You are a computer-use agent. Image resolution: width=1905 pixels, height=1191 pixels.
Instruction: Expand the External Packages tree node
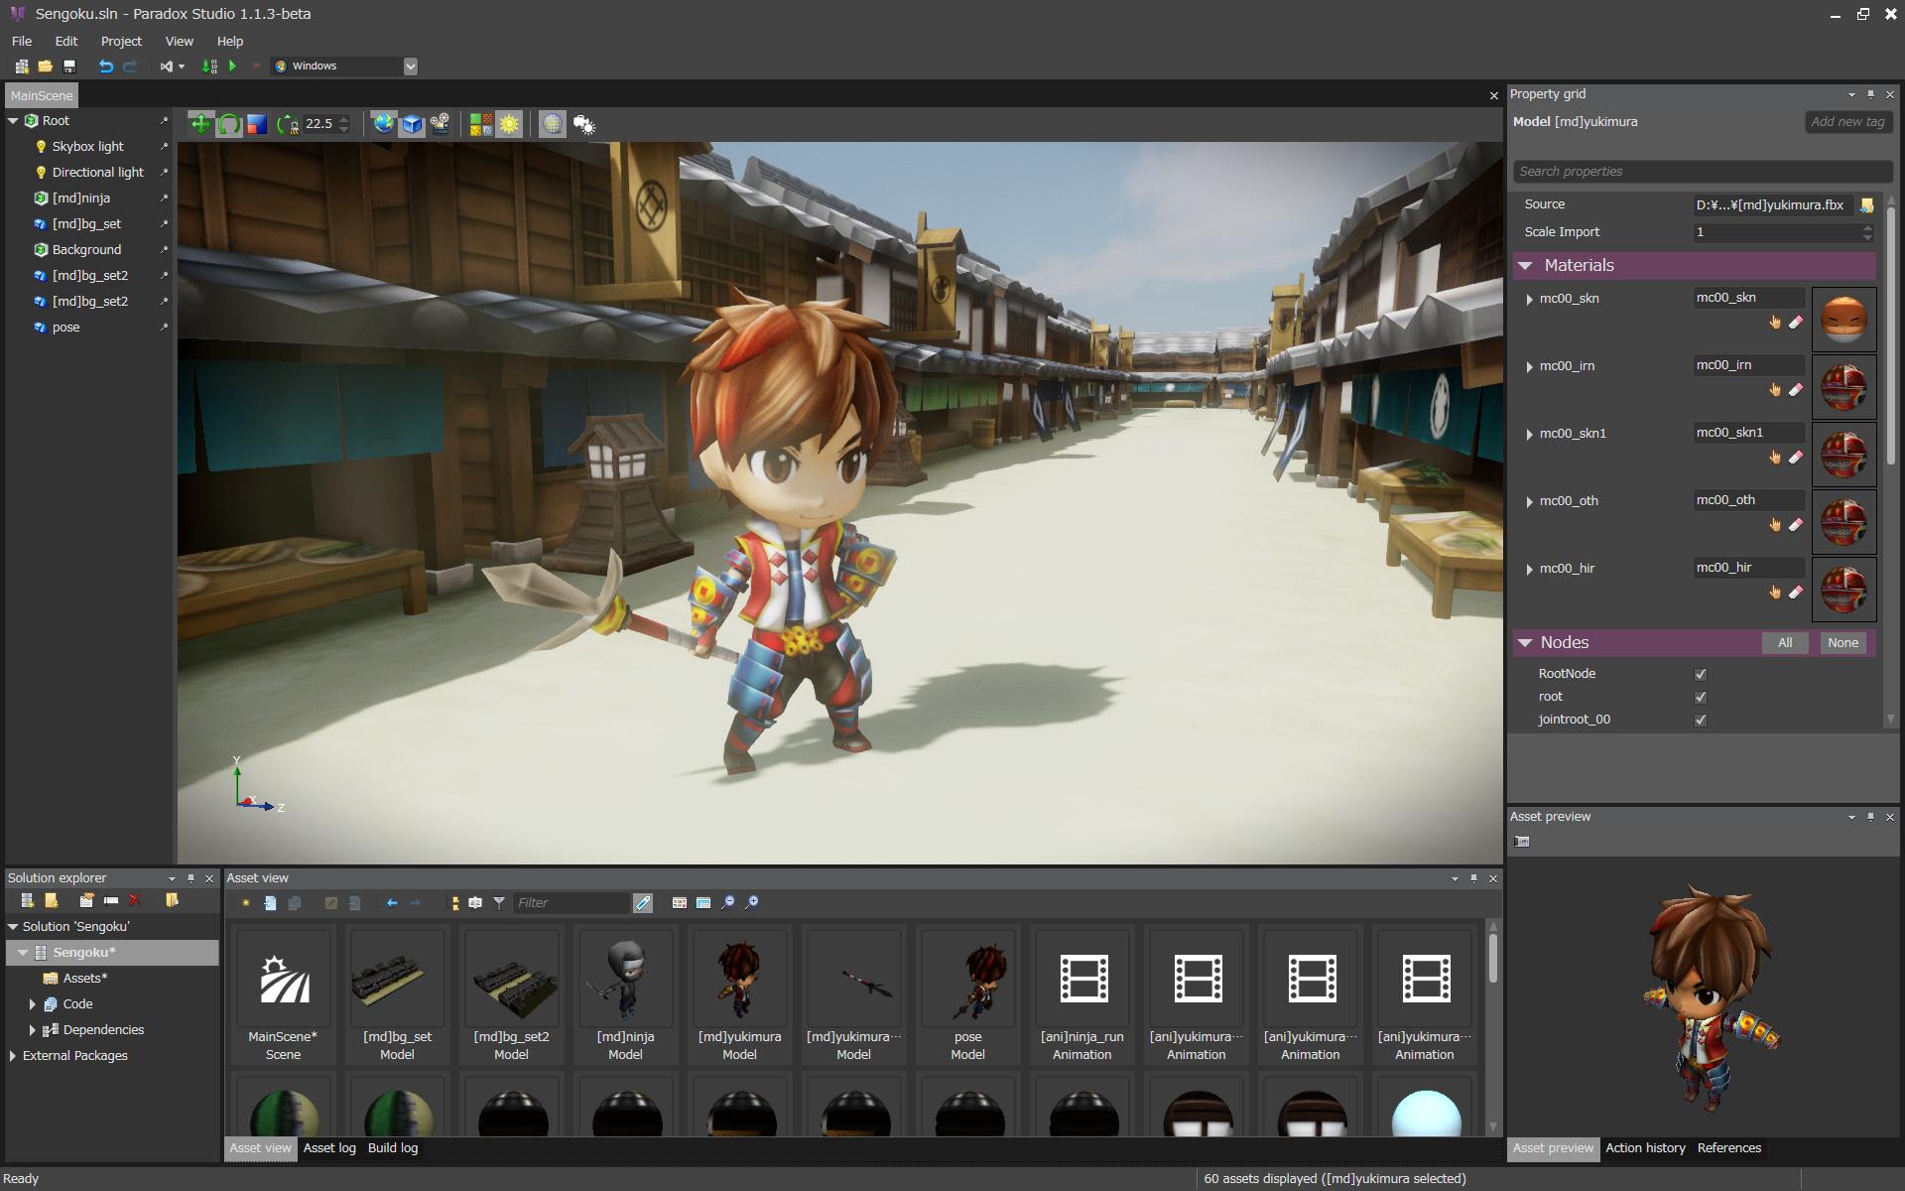[13, 1055]
